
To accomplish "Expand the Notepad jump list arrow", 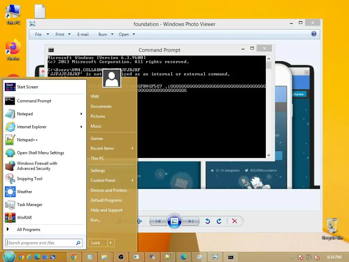I will pos(81,114).
